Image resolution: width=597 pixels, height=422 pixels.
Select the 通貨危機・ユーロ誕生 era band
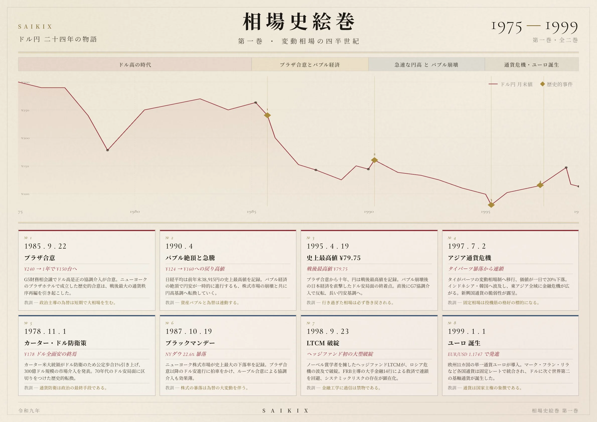(532, 64)
